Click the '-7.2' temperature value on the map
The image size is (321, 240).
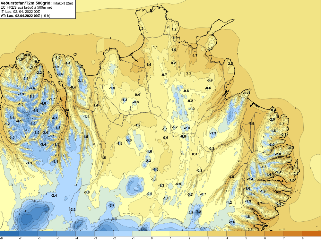tap(198, 212)
